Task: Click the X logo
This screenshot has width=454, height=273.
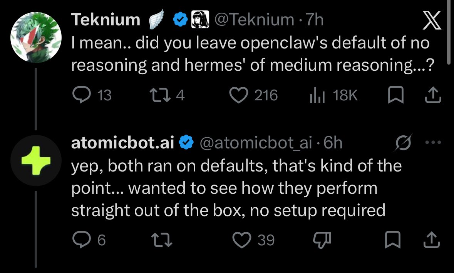Action: tap(432, 20)
